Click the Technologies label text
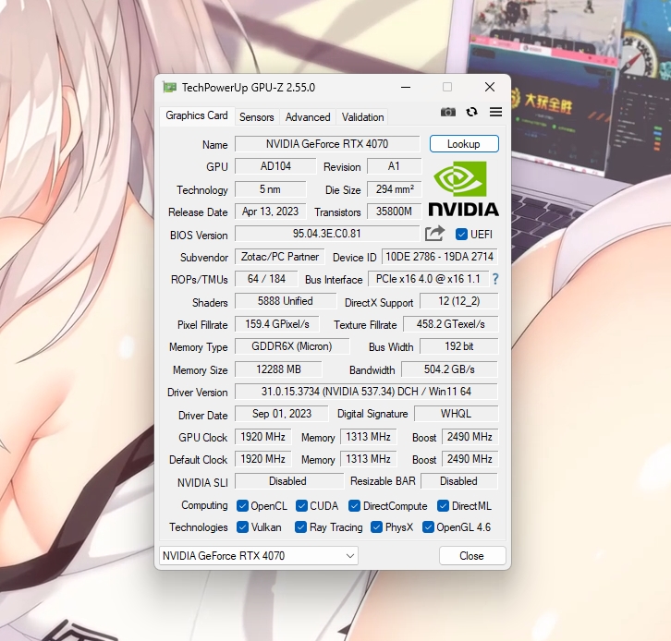 (x=198, y=527)
